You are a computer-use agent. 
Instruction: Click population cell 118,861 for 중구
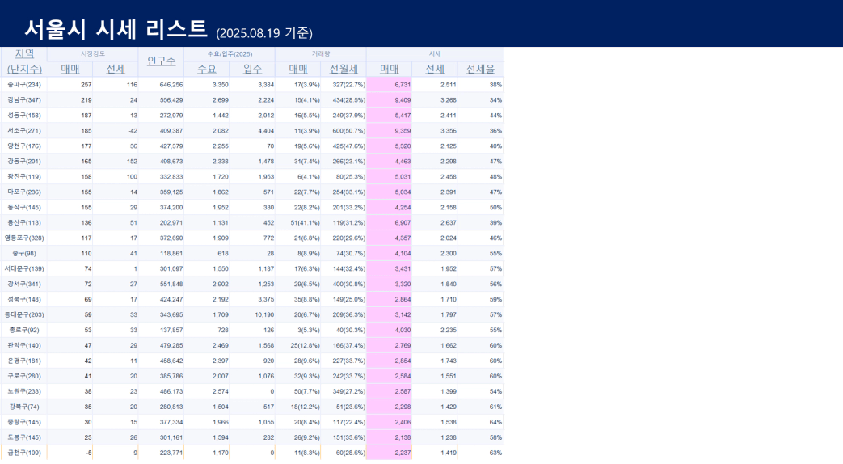(x=171, y=253)
